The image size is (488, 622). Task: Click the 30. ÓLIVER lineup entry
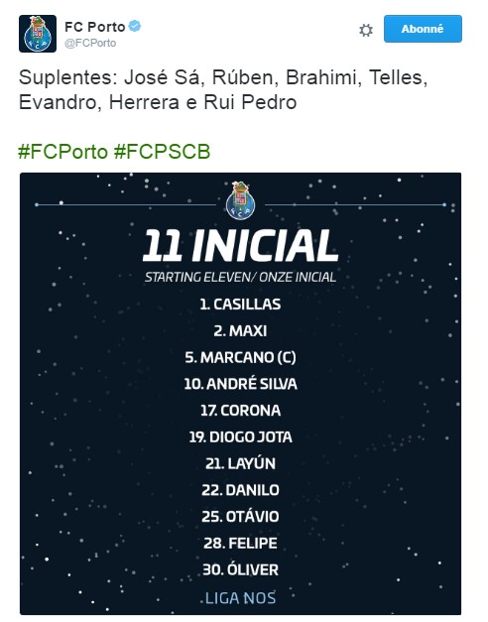click(x=240, y=569)
